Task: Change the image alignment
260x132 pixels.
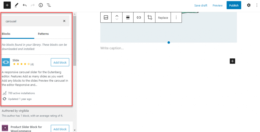Action: pos(128,17)
